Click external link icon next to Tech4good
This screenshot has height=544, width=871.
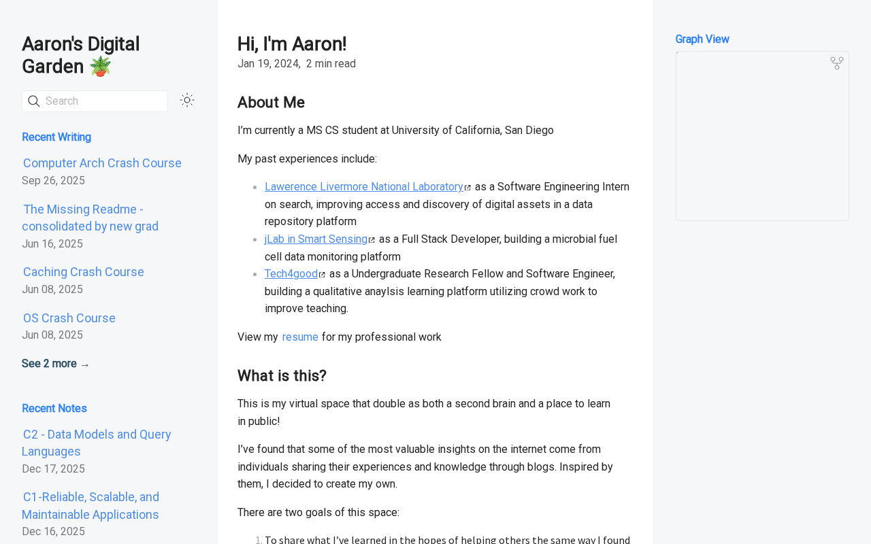(322, 275)
